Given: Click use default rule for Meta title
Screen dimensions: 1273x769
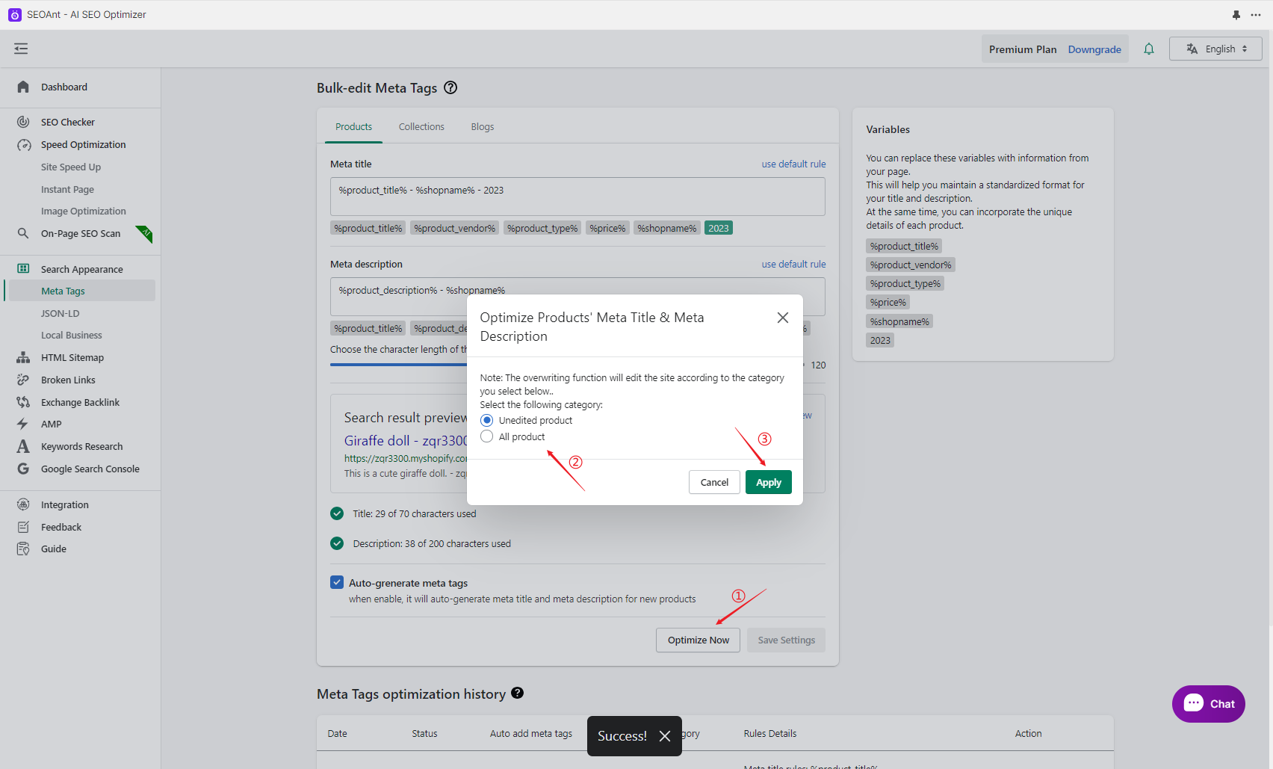Looking at the screenshot, I should pyautogui.click(x=793, y=164).
